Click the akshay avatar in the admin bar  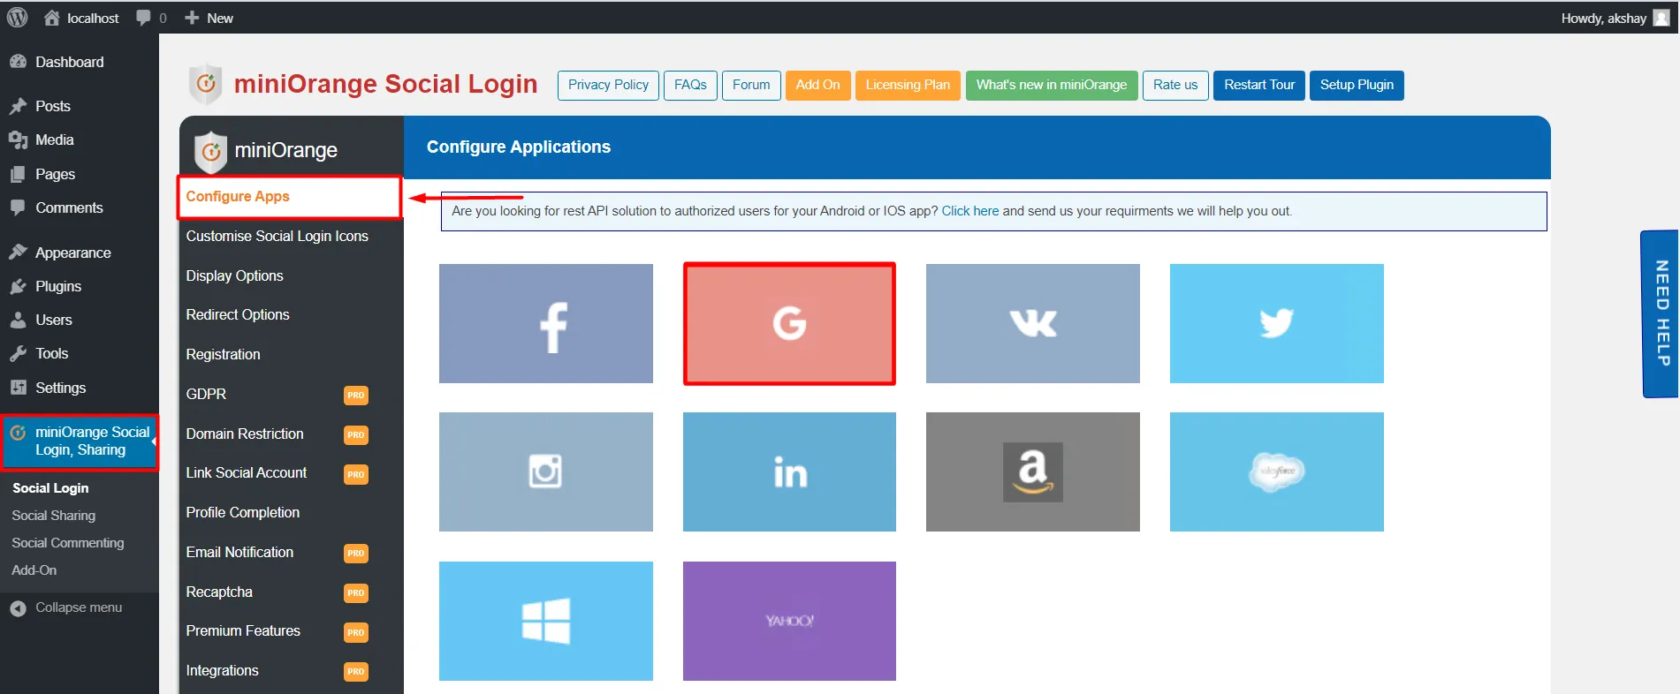(x=1661, y=18)
